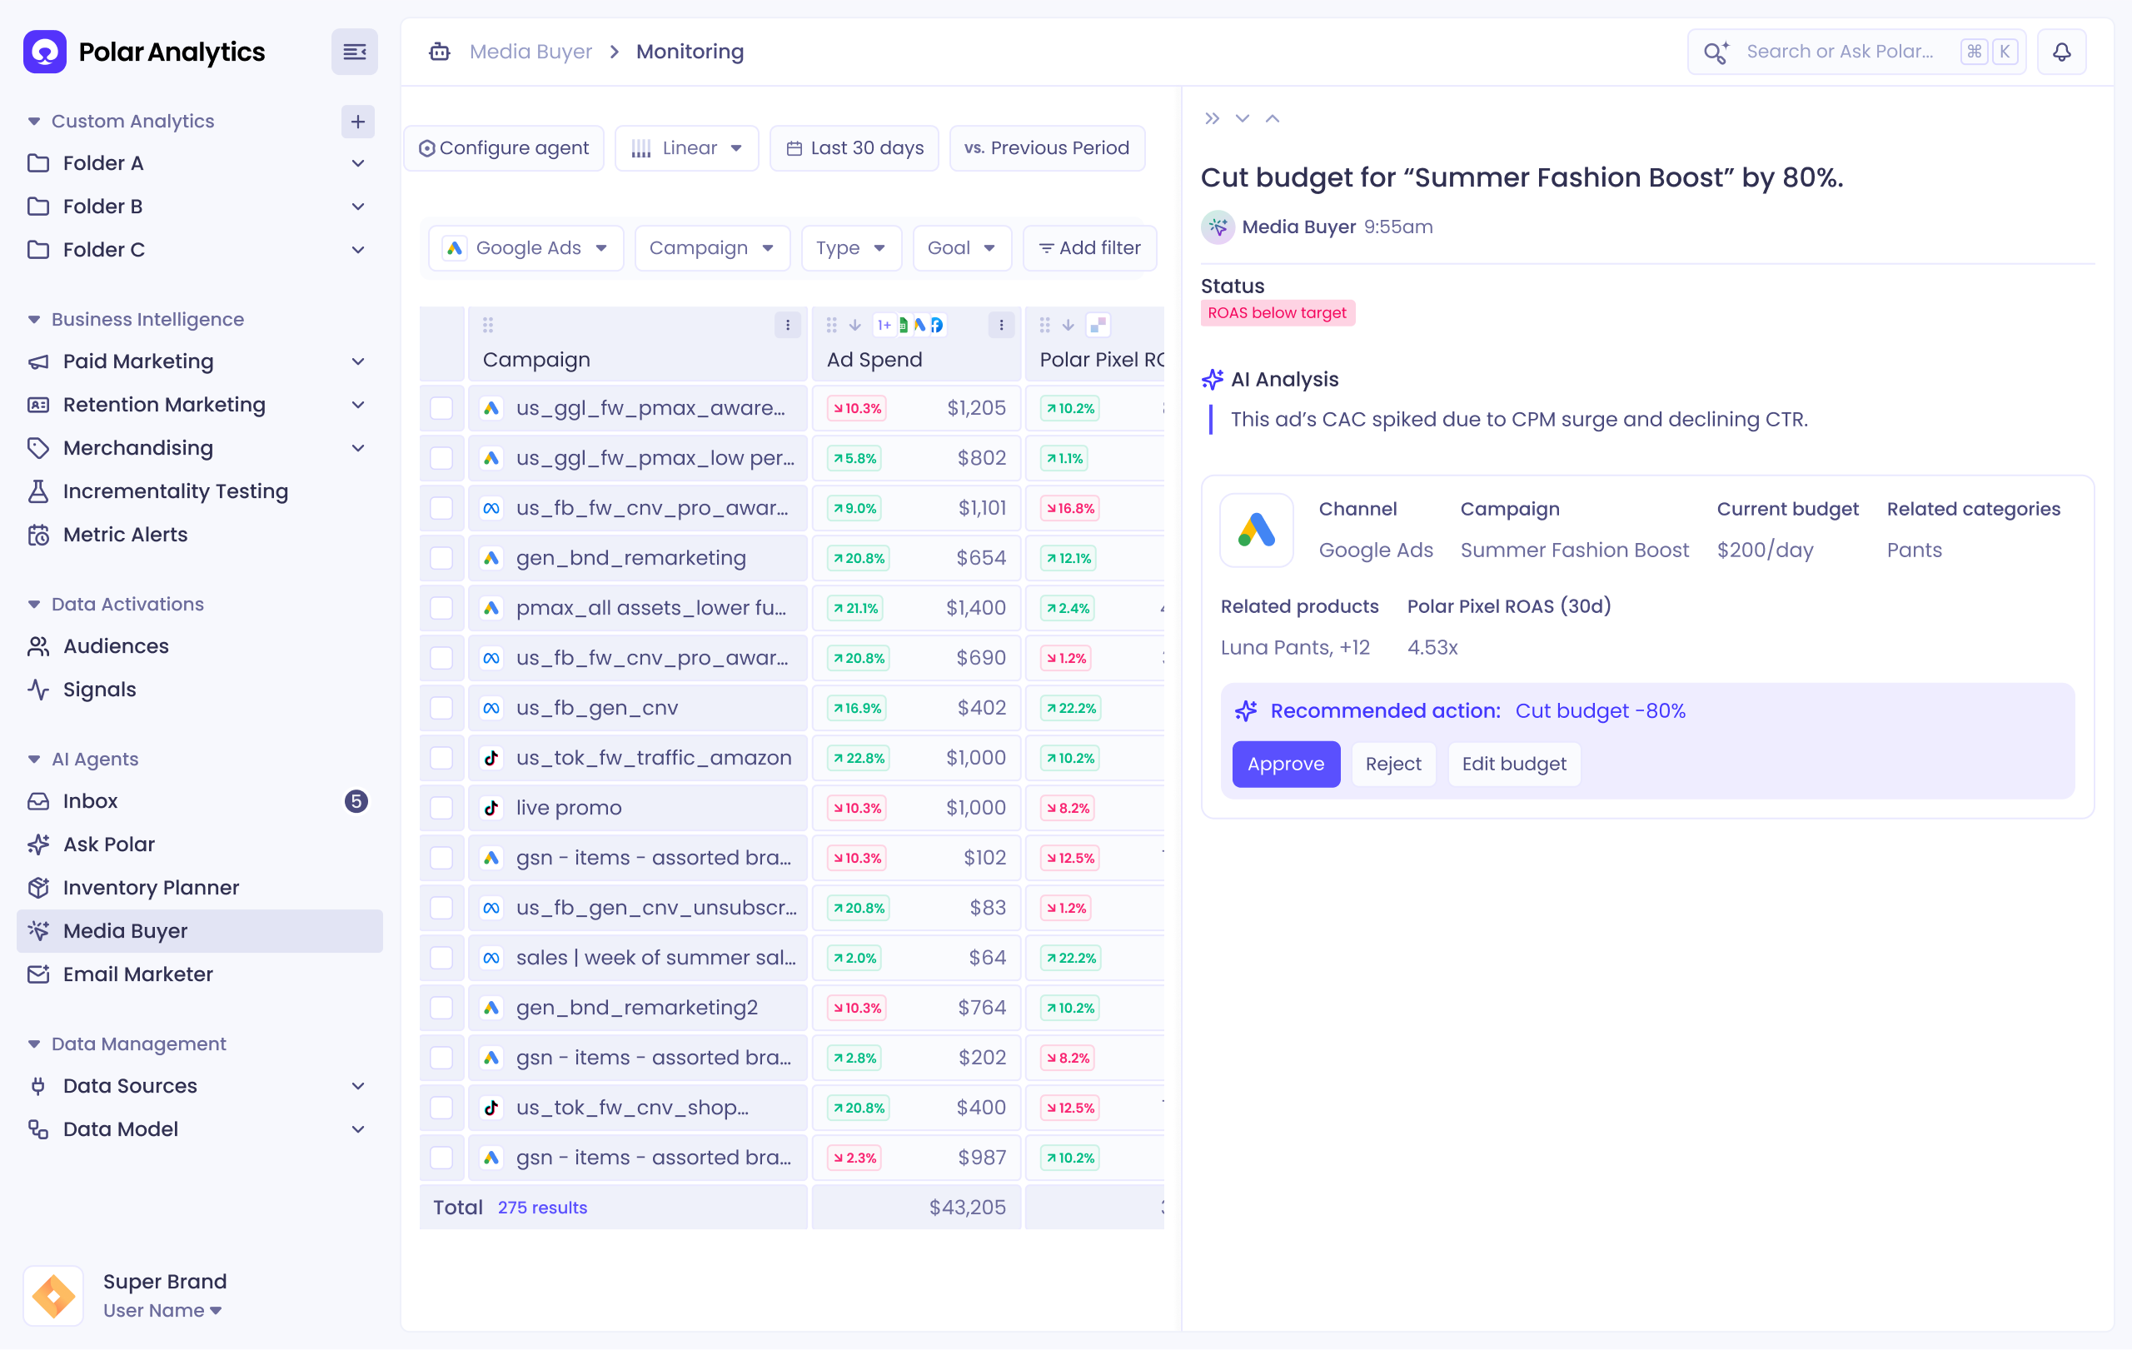Sort Ad Spend column with arrow icon
The height and width of the screenshot is (1350, 2132).
tap(854, 326)
